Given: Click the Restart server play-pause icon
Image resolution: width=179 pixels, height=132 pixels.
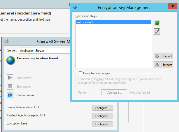Looking at the screenshot, I should (10, 95).
